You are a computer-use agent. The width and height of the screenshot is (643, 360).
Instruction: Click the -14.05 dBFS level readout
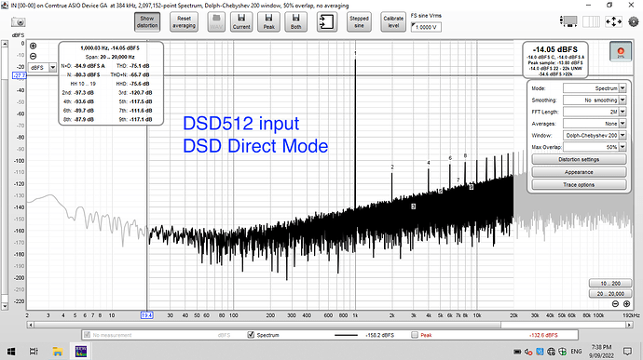click(x=555, y=49)
